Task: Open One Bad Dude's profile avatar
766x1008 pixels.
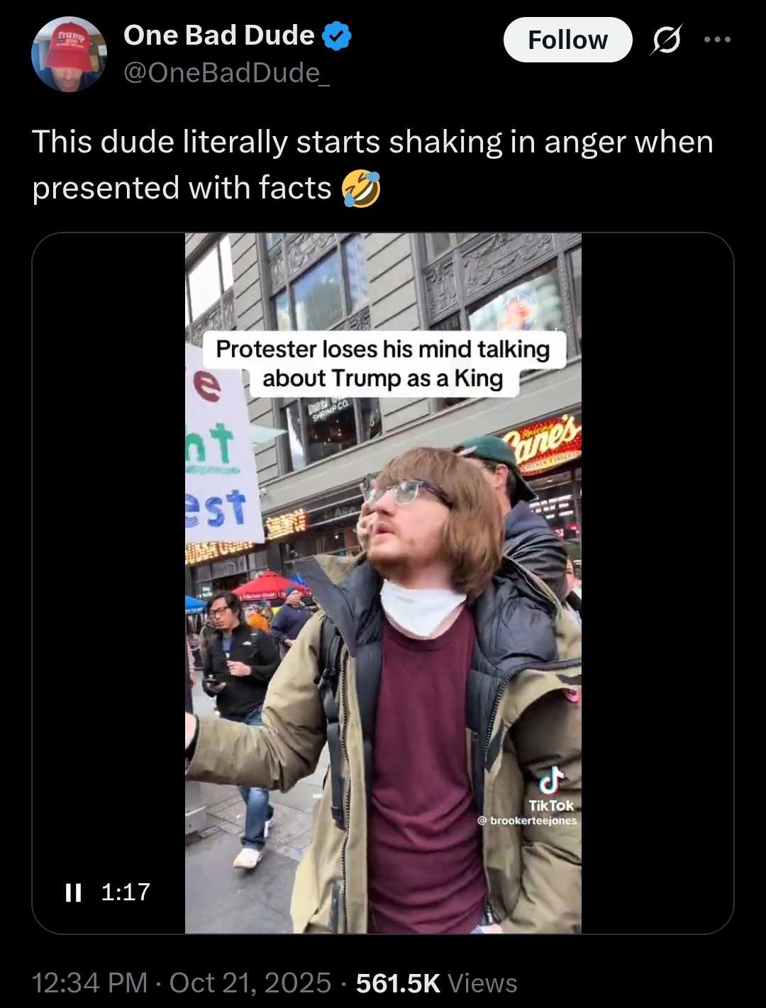Action: click(x=69, y=55)
